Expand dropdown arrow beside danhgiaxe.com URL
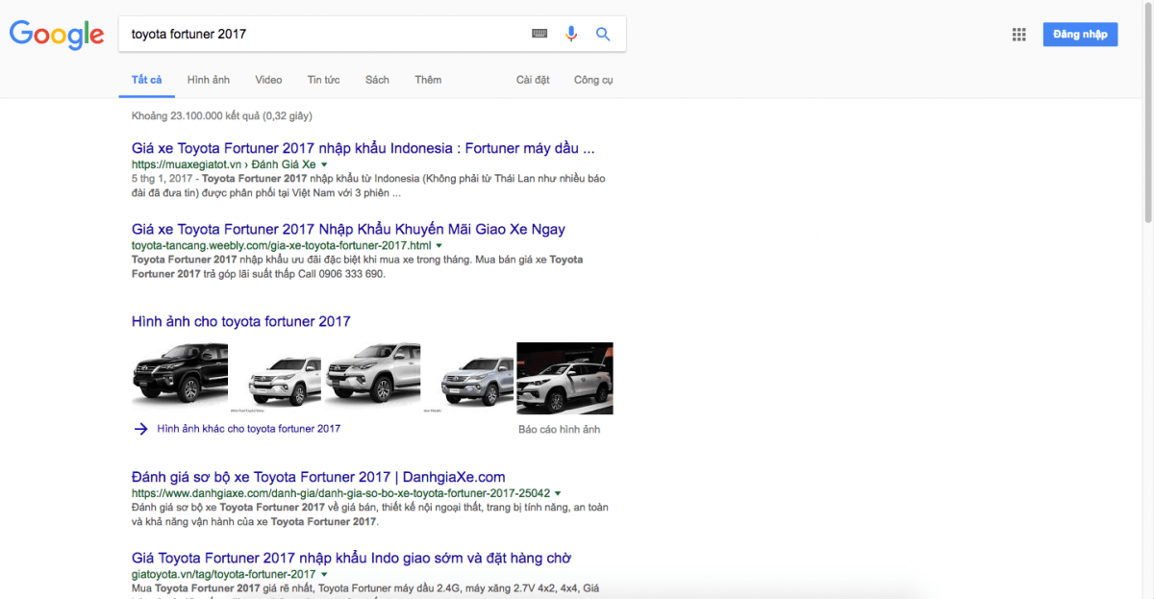 coord(558,494)
